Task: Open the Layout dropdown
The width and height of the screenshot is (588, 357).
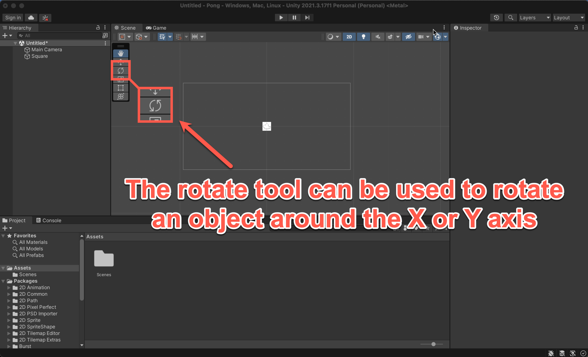Action: tap(569, 18)
